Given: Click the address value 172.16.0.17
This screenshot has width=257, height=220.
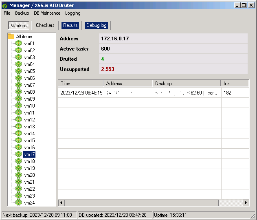Looking at the screenshot, I should click(115, 39).
